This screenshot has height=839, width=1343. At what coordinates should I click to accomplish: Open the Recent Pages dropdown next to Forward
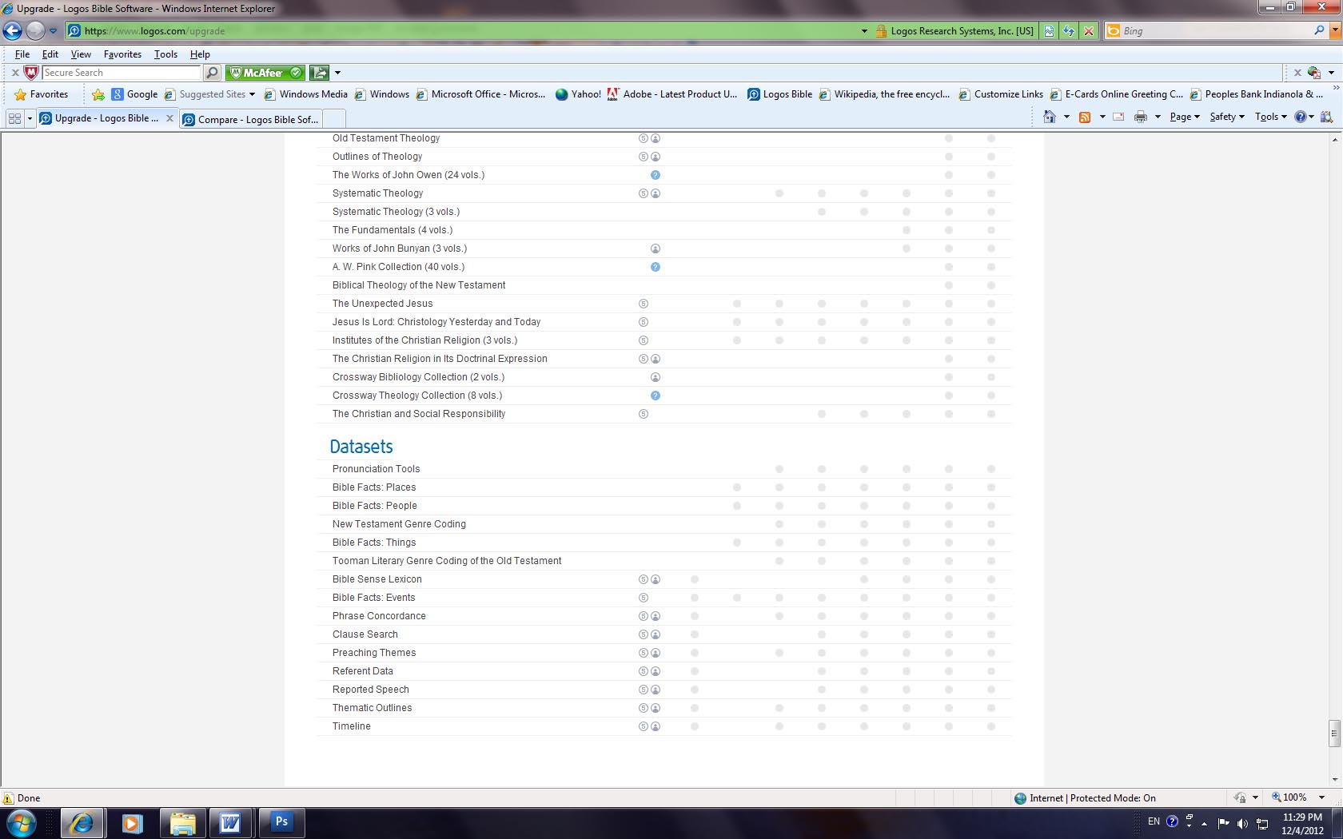point(53,31)
